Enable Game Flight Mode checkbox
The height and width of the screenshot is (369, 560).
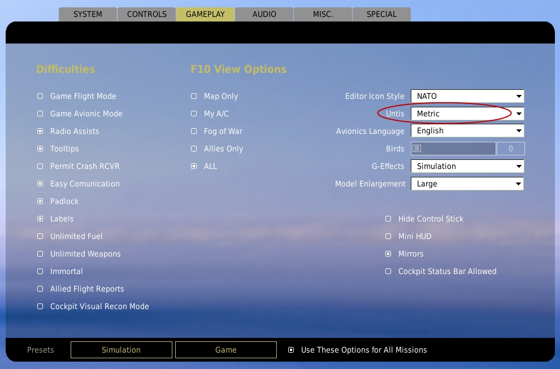[x=40, y=96]
